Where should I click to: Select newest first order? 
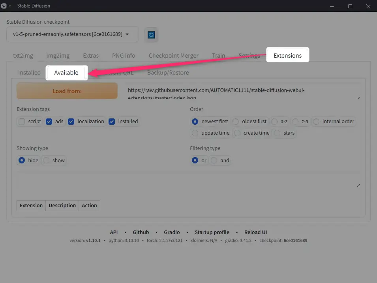(x=195, y=122)
